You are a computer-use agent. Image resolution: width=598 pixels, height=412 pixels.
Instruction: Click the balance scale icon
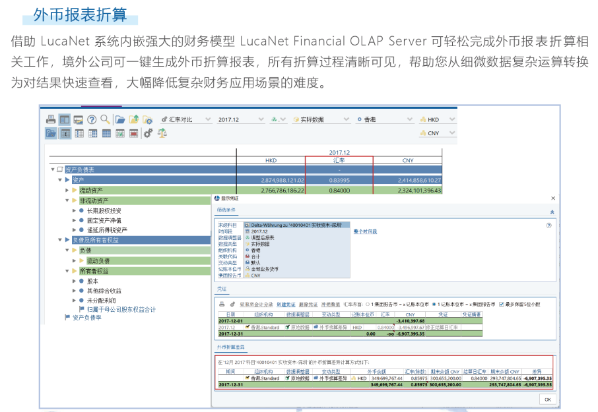click(162, 133)
